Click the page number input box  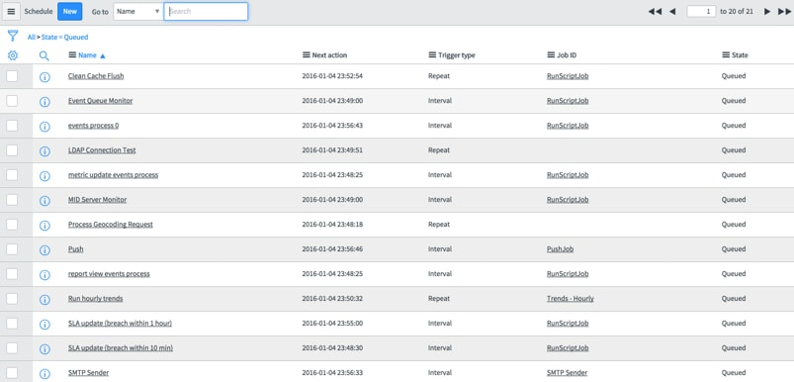[701, 12]
